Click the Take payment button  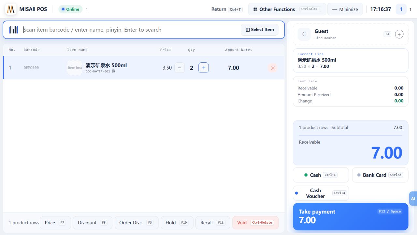(351, 217)
